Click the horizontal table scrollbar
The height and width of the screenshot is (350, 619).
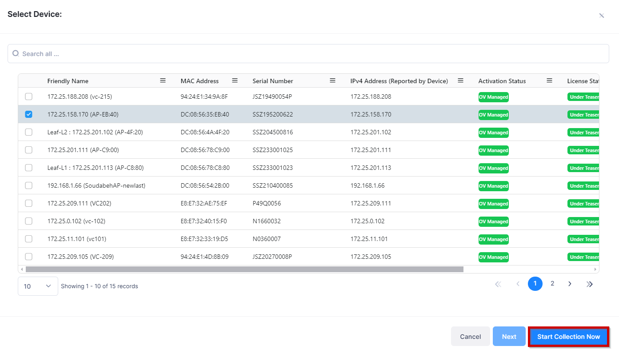(x=244, y=269)
